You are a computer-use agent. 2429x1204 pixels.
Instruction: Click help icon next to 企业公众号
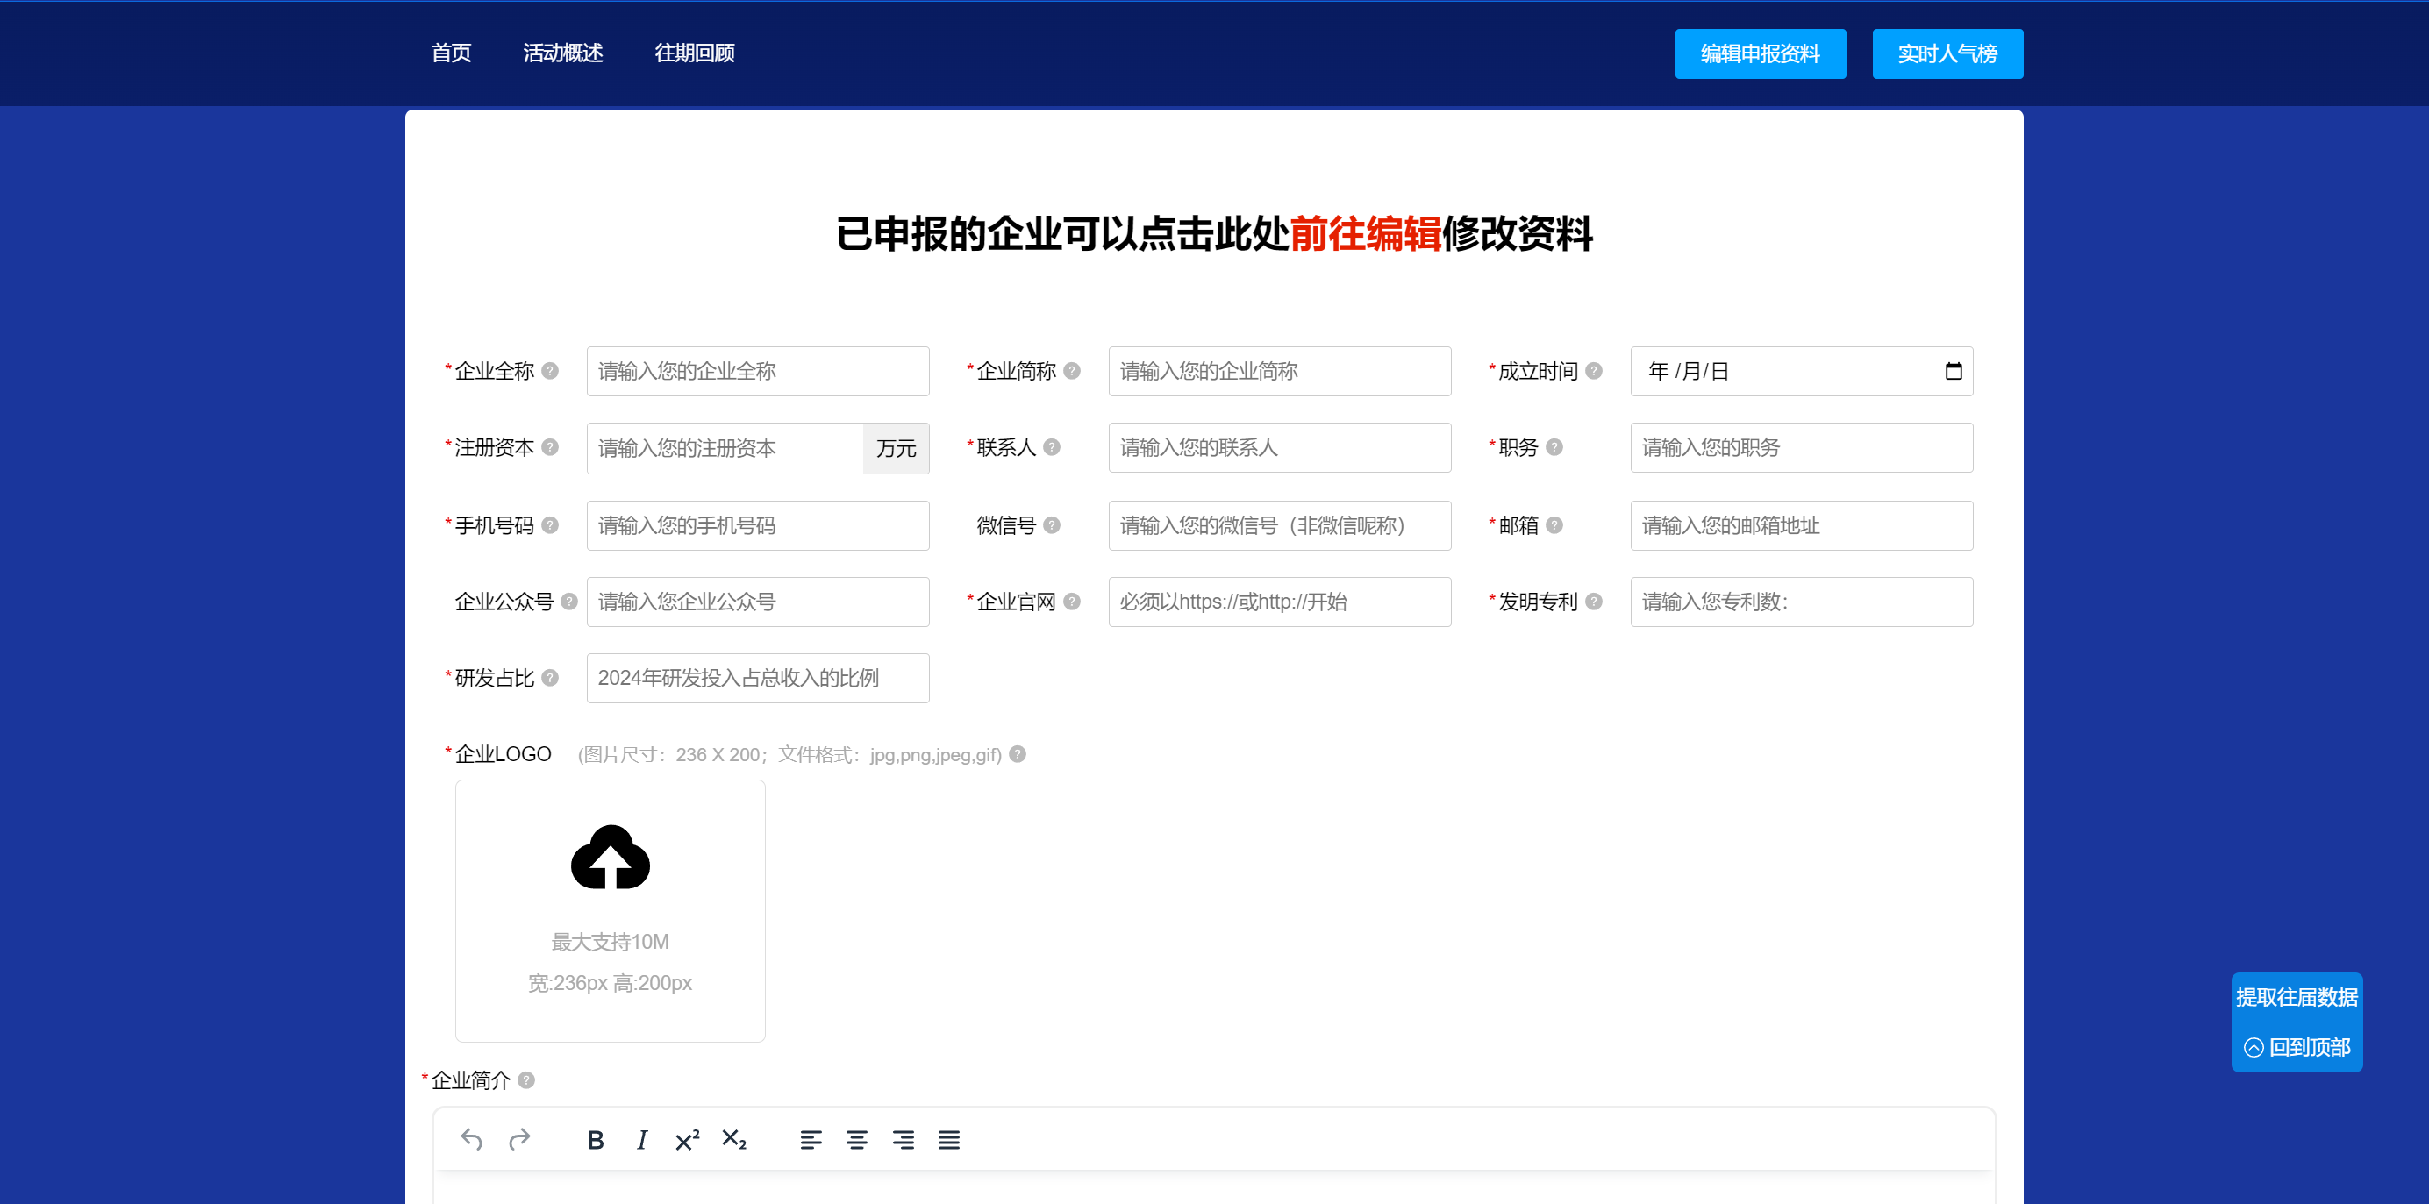click(569, 602)
